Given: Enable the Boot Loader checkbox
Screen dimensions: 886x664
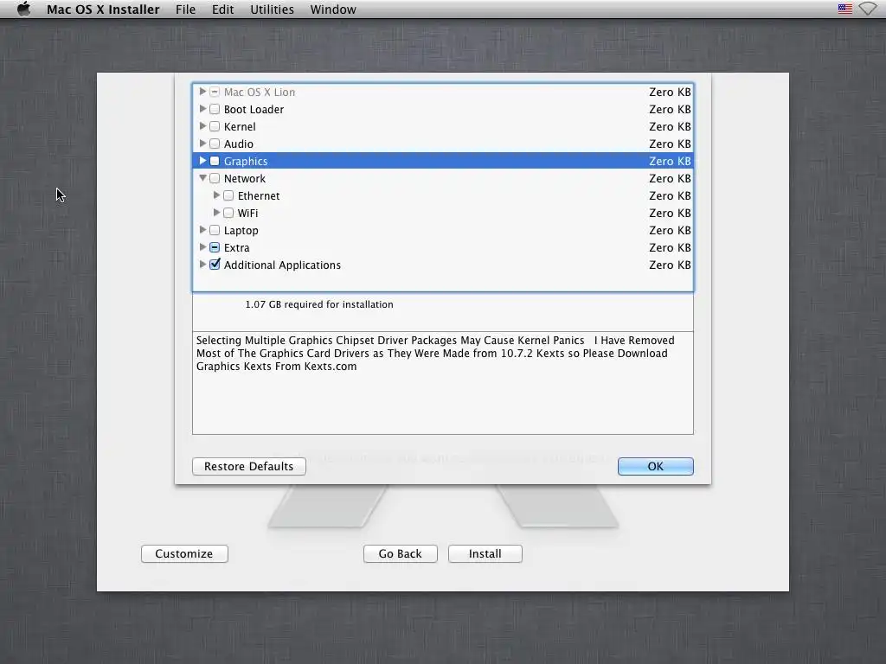Looking at the screenshot, I should point(215,109).
